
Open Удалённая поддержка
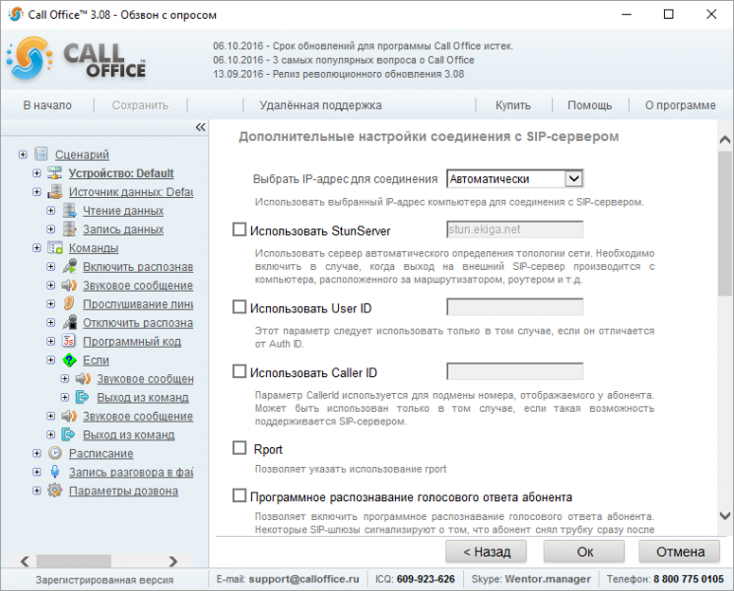[320, 105]
